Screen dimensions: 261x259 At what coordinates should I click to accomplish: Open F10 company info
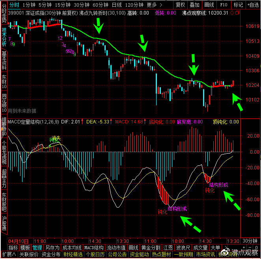coord(224,5)
